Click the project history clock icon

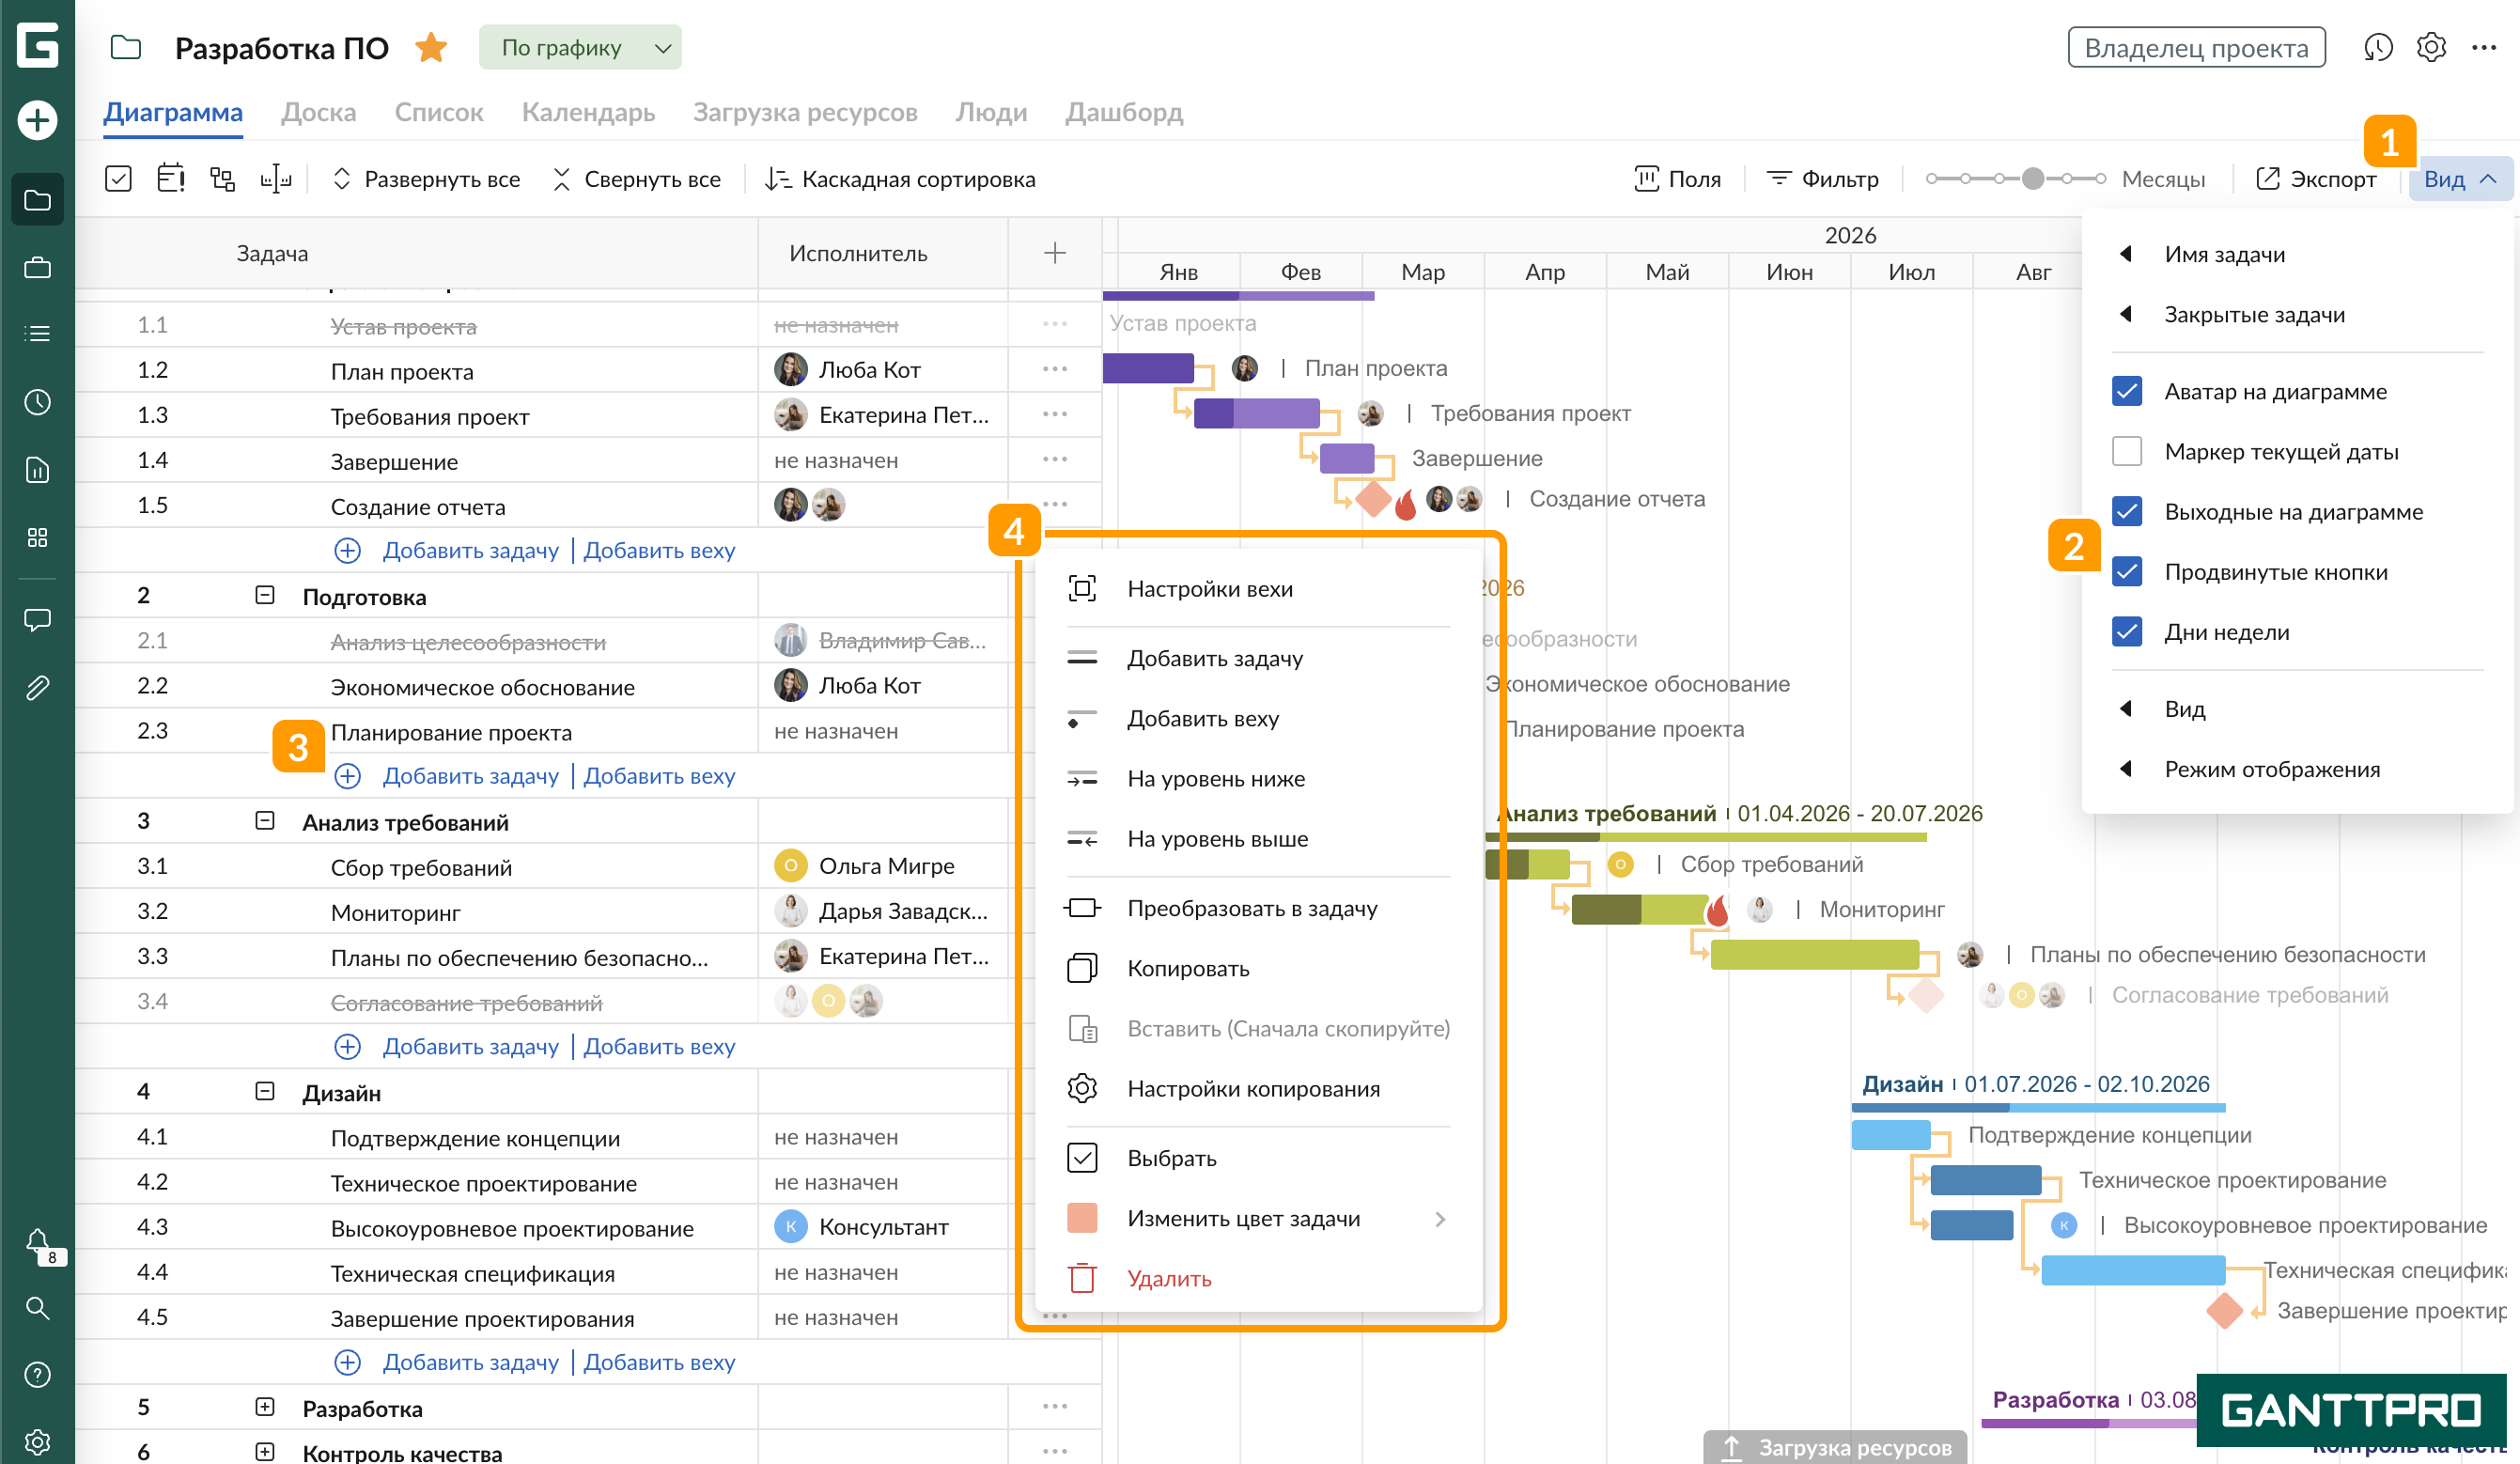(2377, 47)
